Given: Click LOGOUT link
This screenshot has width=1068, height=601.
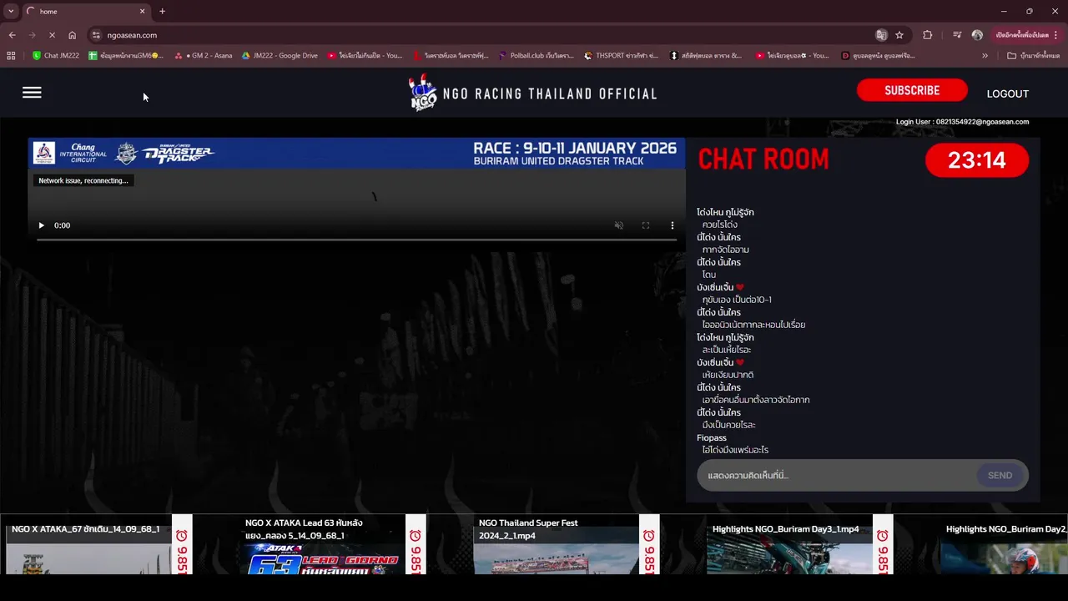Looking at the screenshot, I should click(x=1007, y=93).
